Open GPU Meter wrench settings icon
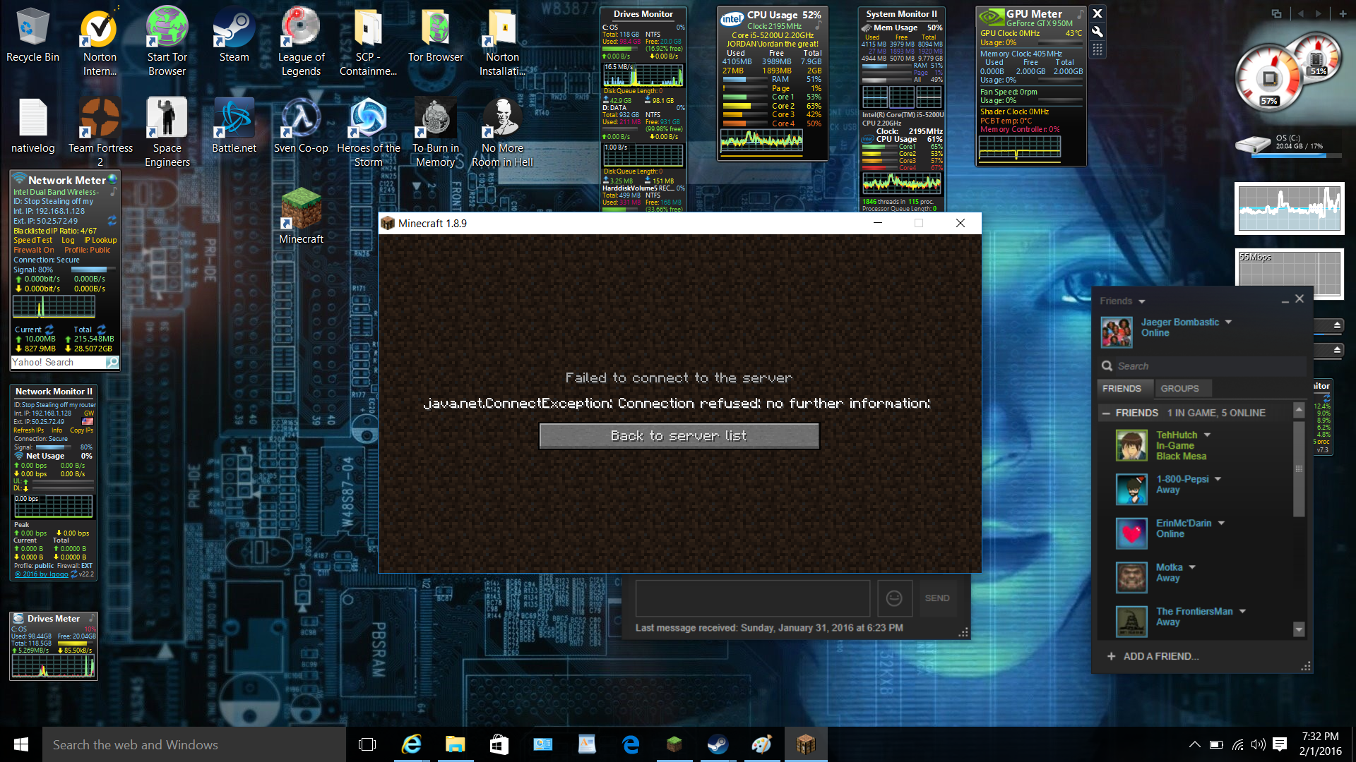The height and width of the screenshot is (762, 1356). [1097, 31]
